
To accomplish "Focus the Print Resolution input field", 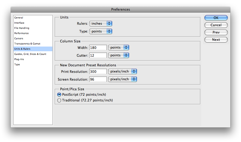I will 98,72.
